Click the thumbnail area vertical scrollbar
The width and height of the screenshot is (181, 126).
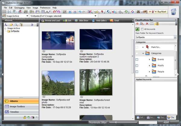click(133, 56)
